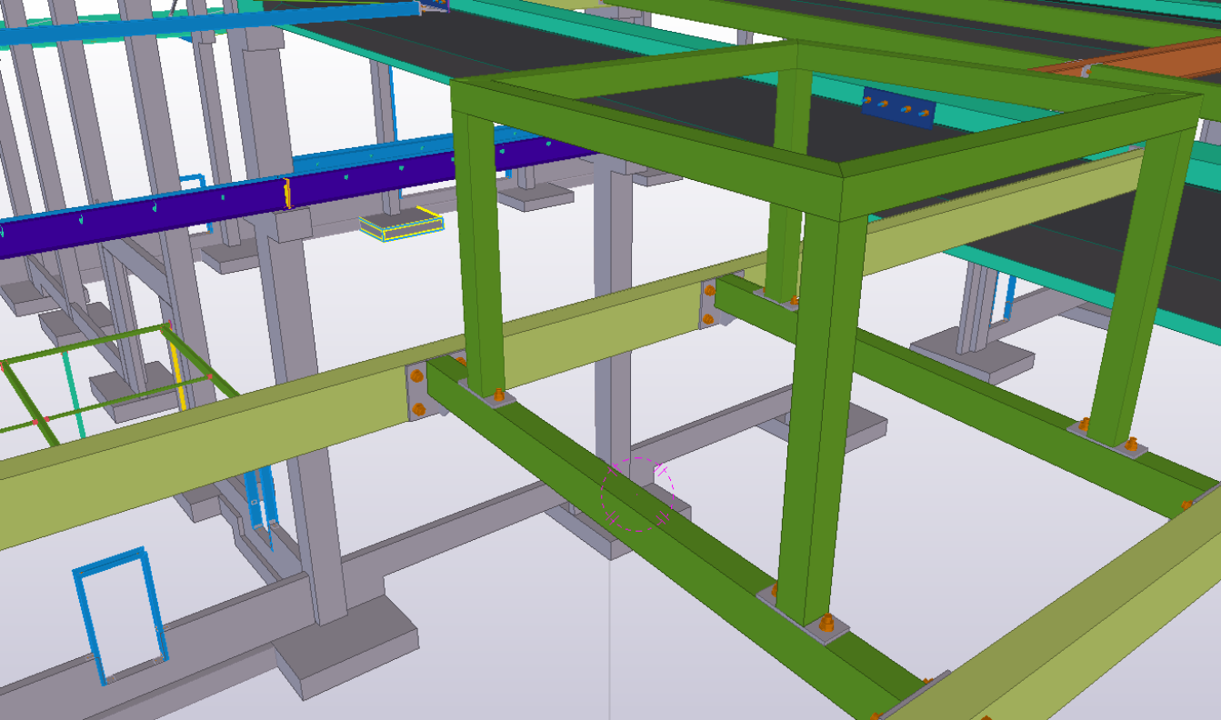Pick the yellow-highlighted small pad footing
This screenshot has height=720, width=1221.
tap(401, 225)
